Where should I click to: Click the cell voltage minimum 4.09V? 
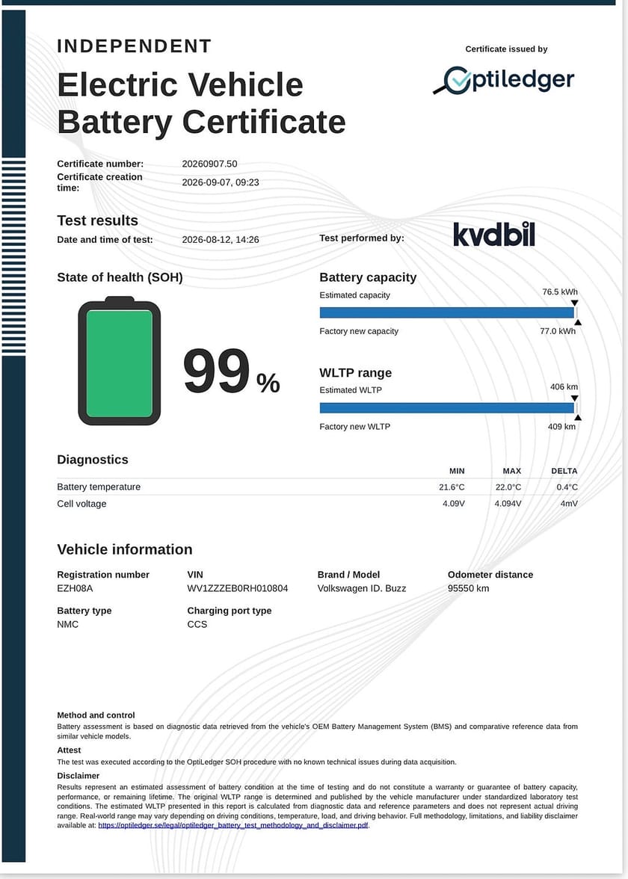pyautogui.click(x=454, y=504)
